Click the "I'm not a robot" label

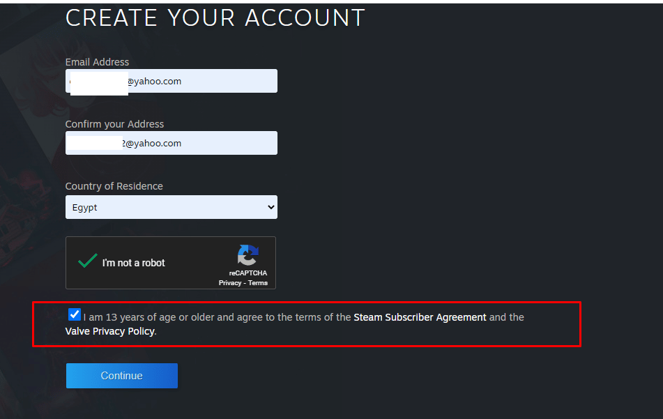pyautogui.click(x=134, y=263)
